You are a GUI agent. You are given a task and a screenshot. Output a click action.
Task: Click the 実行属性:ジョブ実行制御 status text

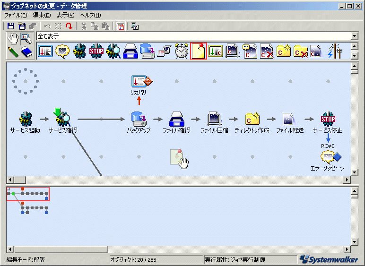click(235, 260)
